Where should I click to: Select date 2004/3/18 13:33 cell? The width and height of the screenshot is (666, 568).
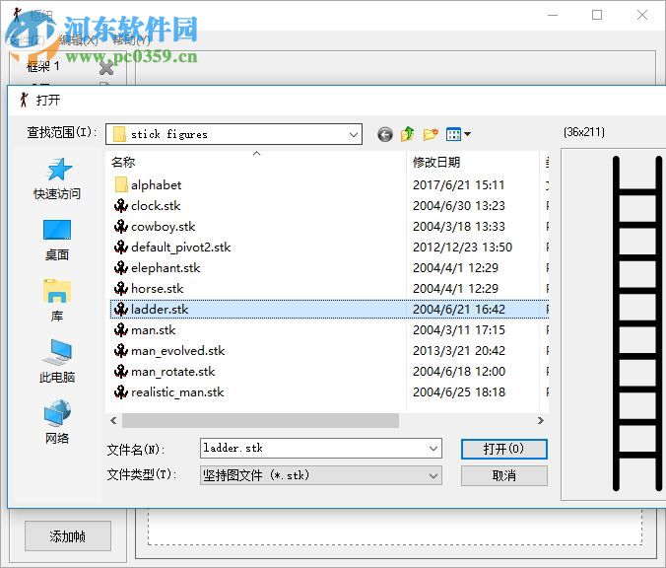(x=459, y=227)
